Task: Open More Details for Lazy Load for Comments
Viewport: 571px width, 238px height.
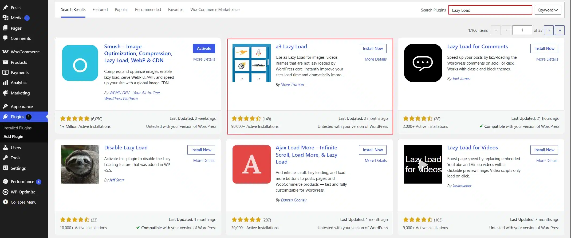Action: [547, 59]
